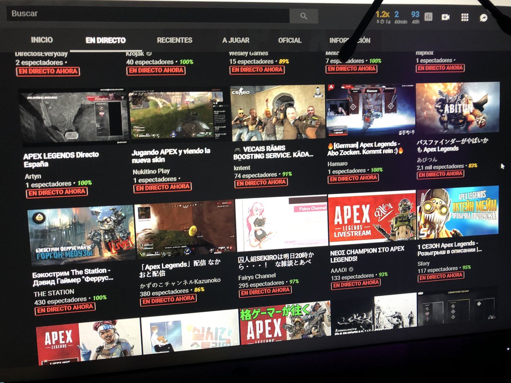Viewport: 511px width, 383px height.
Task: Open the Fairys Channel stream thumbnail
Action: tap(281, 223)
